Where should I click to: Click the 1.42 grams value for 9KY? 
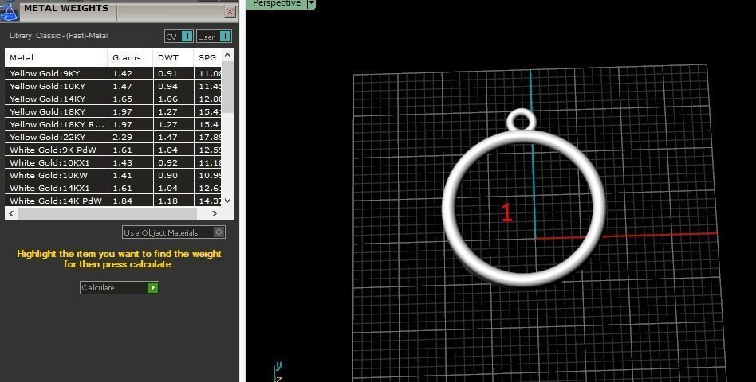tap(123, 73)
